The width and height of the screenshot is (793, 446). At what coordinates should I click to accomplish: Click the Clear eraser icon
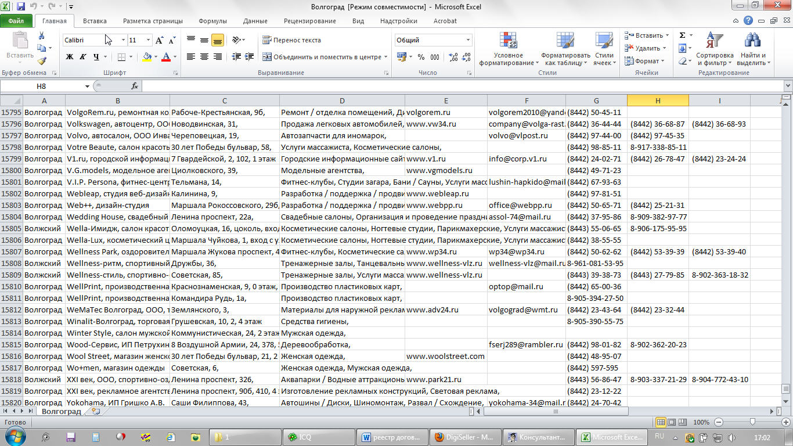(x=683, y=61)
